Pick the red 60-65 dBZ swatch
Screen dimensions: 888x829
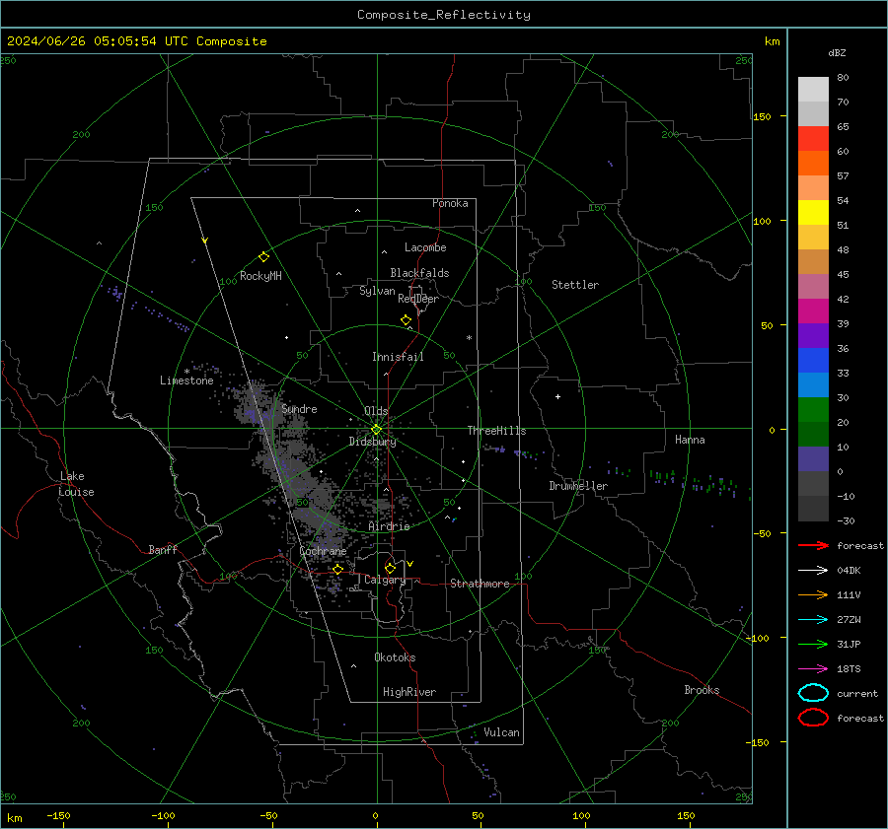coord(813,139)
